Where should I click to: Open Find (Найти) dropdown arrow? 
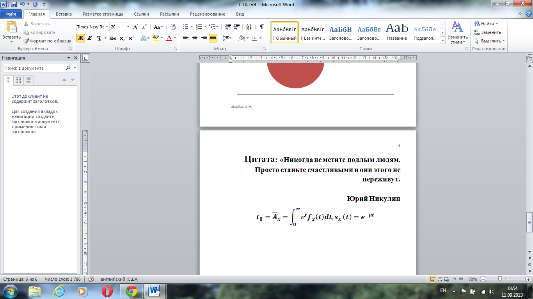[497, 24]
